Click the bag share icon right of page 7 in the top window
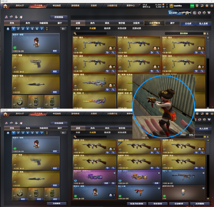 pos(63,29)
